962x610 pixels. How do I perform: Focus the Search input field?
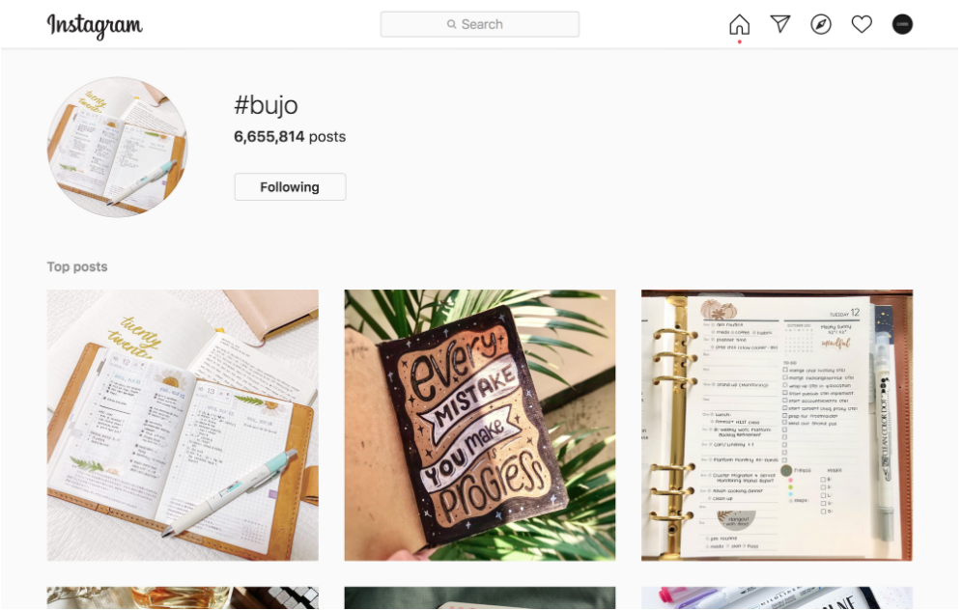[x=480, y=24]
